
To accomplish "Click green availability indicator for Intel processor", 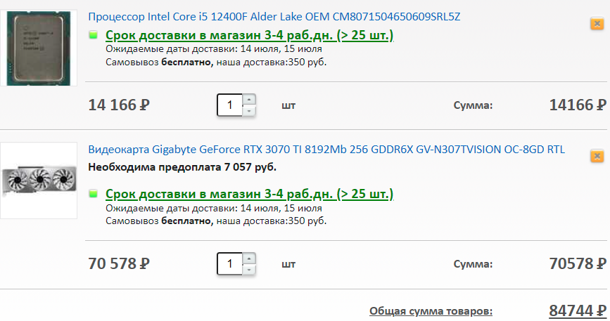I will point(94,36).
